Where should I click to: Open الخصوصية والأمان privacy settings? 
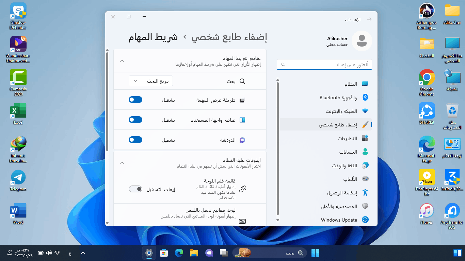click(326, 206)
